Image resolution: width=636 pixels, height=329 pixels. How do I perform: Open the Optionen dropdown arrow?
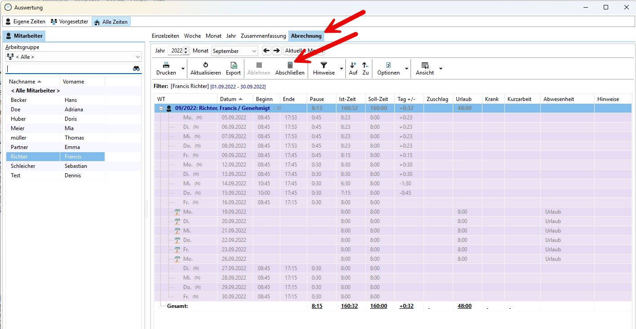pos(406,69)
